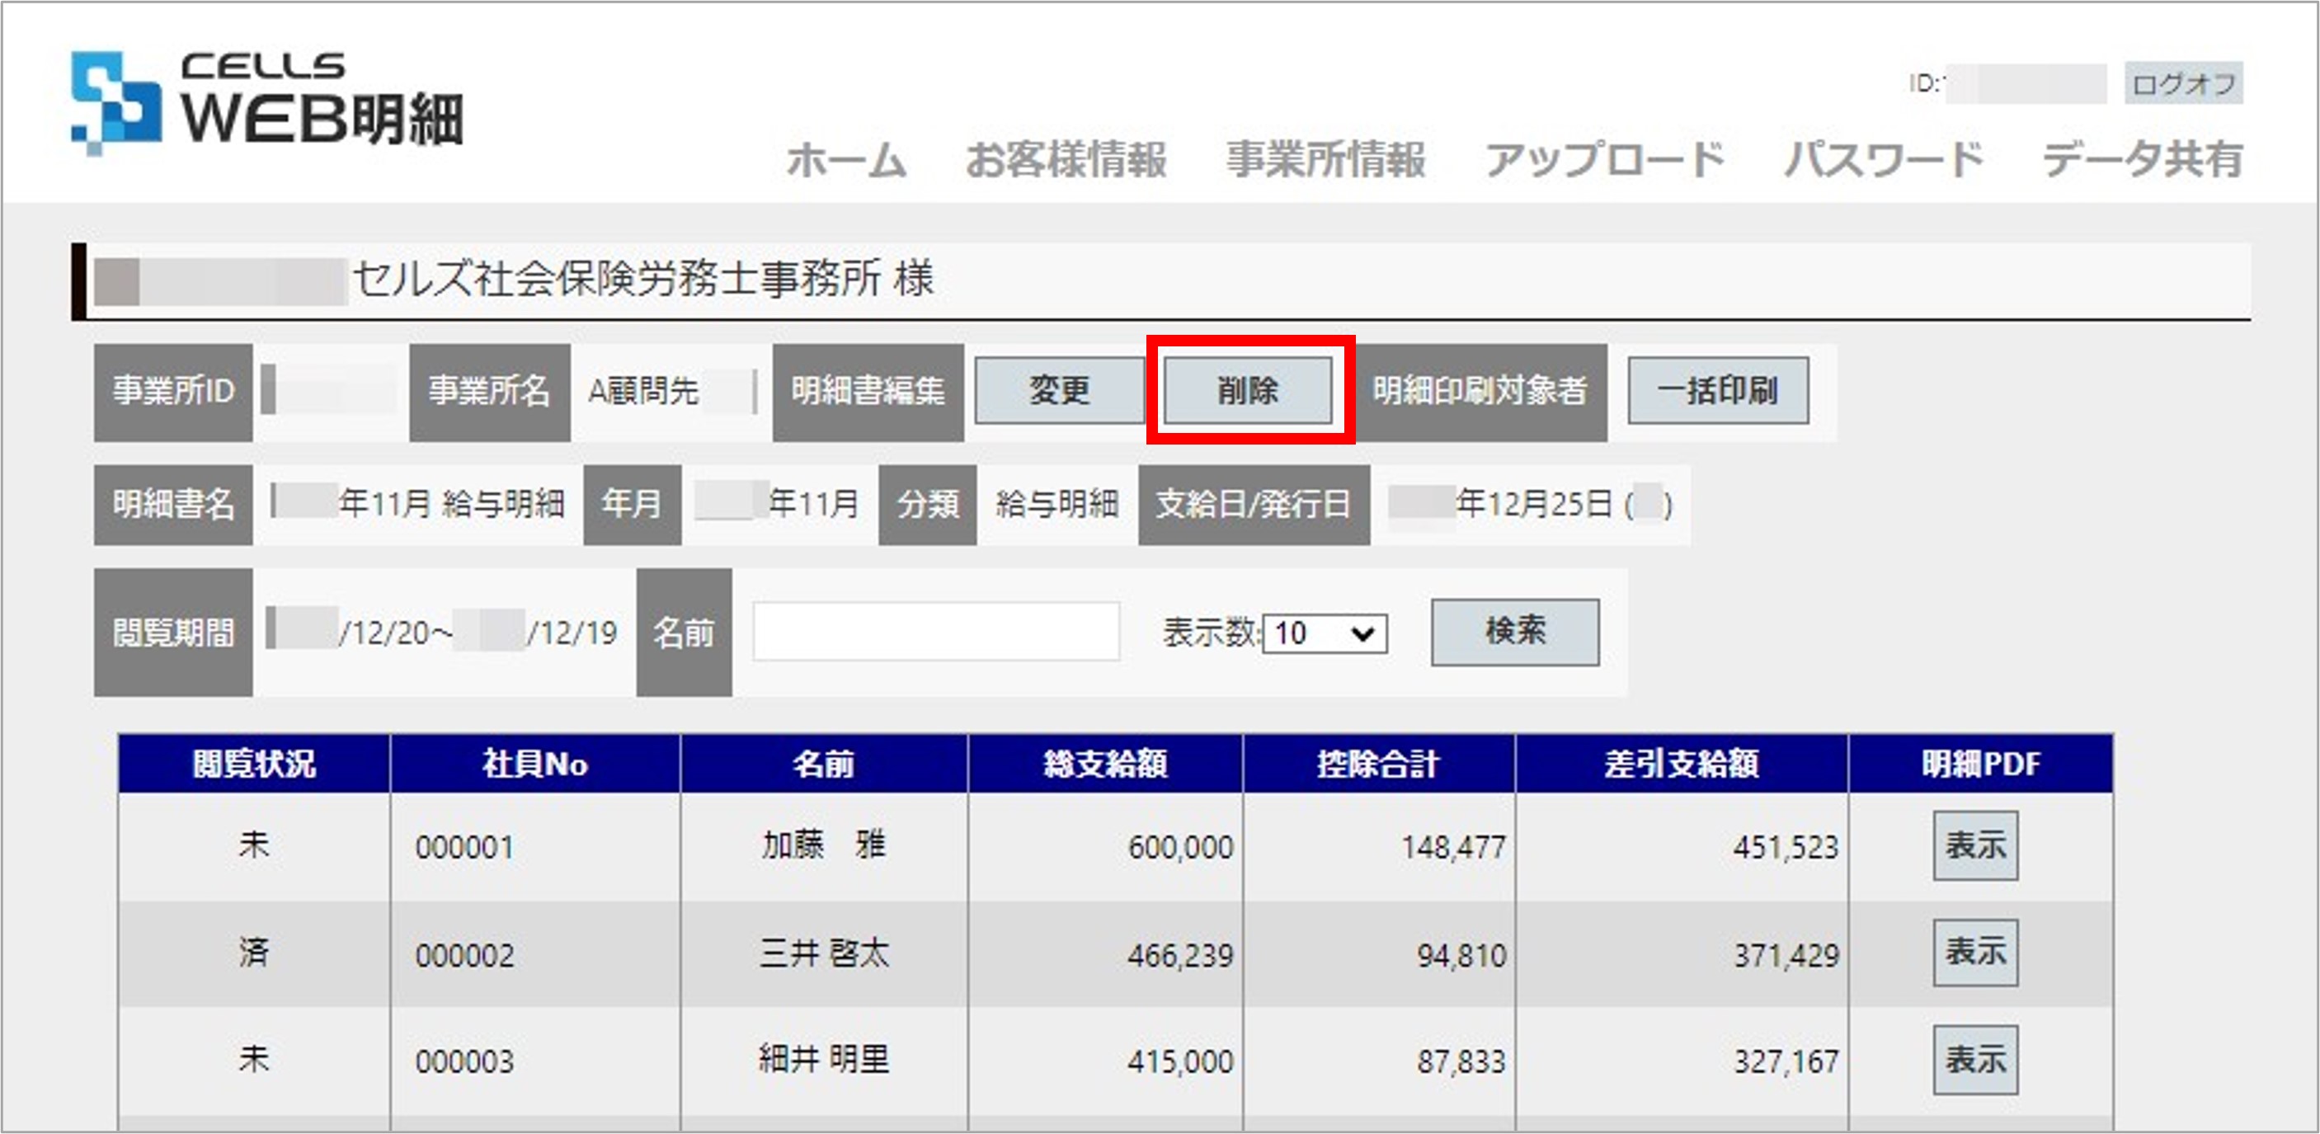Show PDF for 細井 明里
2320x1134 pixels.
1974,1059
